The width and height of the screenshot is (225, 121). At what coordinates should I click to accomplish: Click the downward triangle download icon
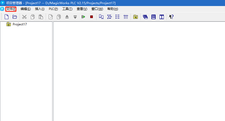75,17
